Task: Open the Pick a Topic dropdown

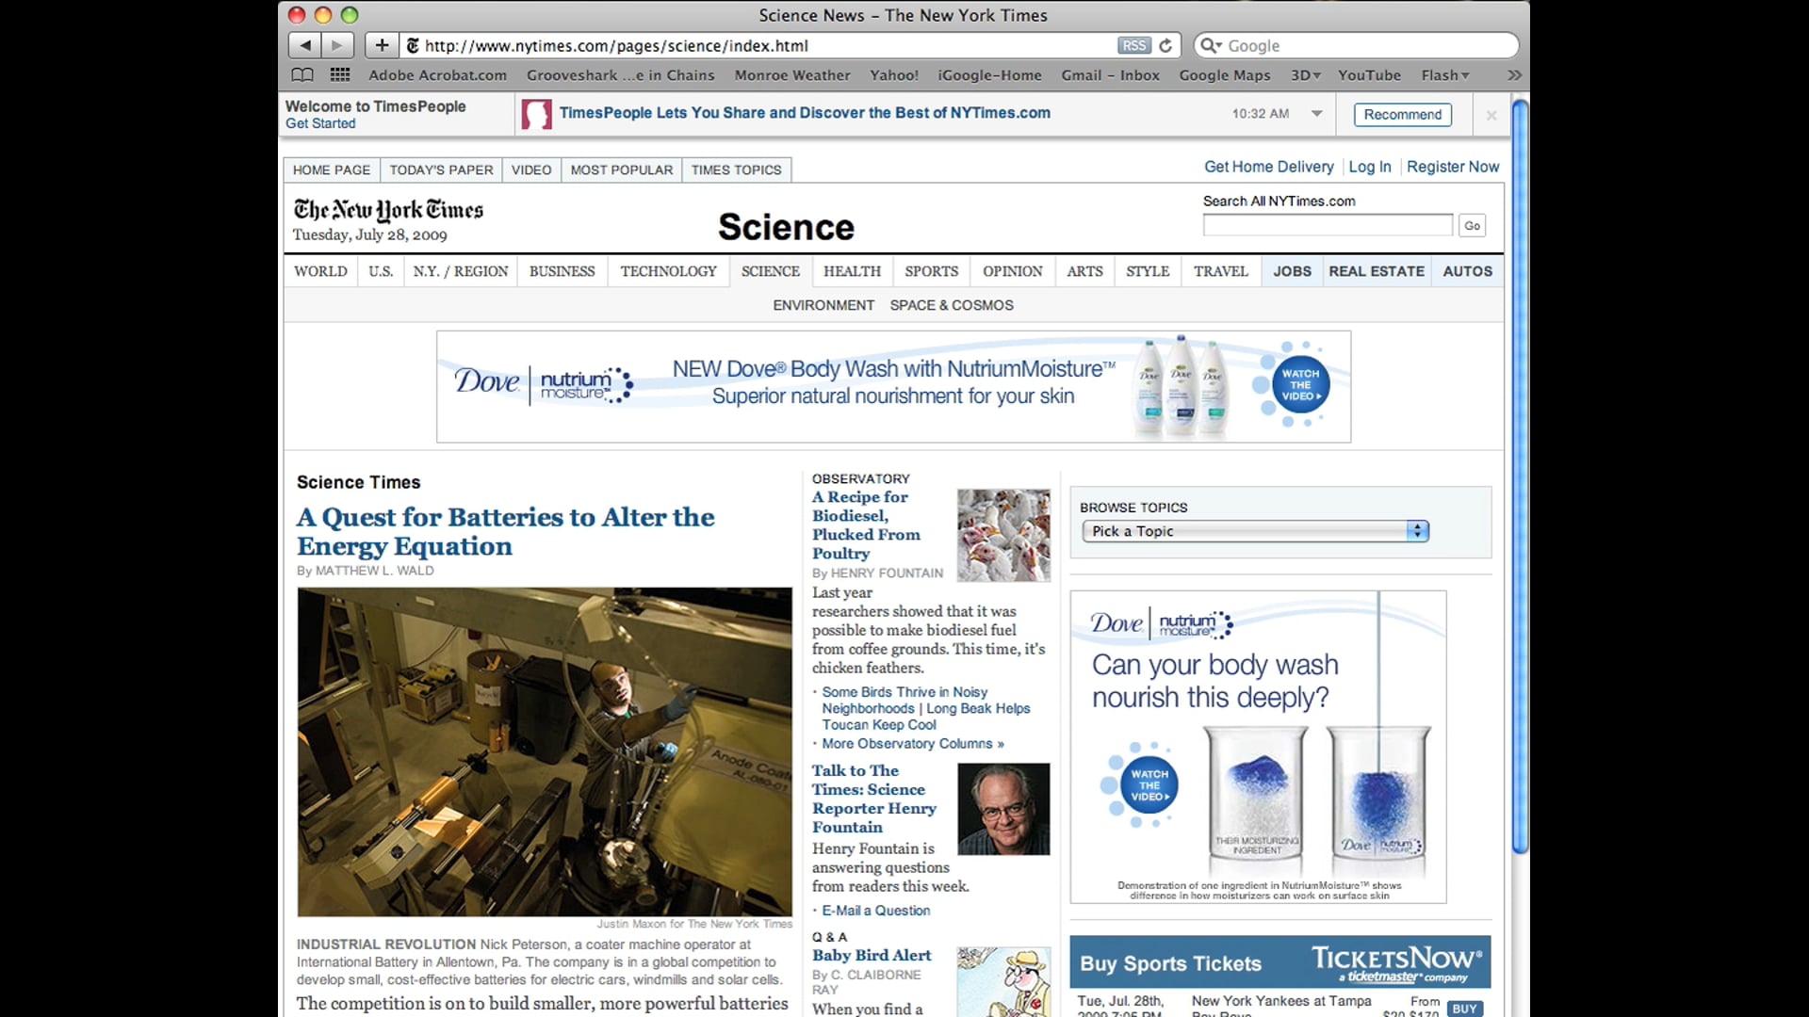Action: coord(1255,531)
